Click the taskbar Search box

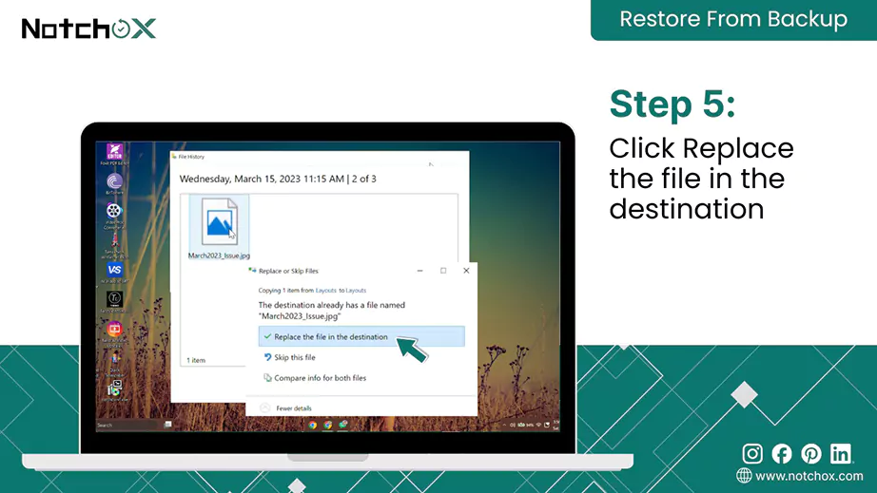127,425
